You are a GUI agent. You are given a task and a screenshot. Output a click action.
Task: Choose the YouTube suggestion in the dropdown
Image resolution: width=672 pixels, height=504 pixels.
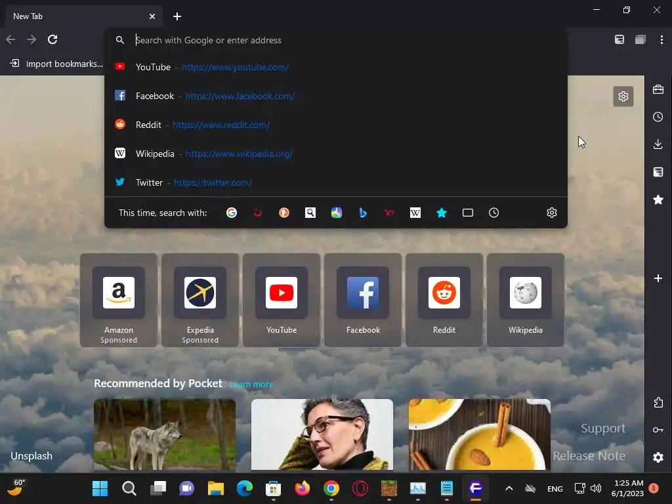click(336, 68)
